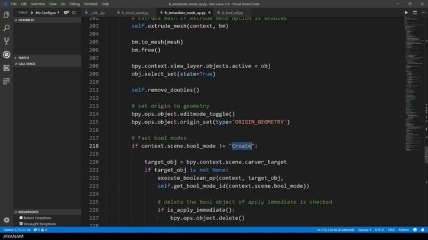Open the Source Control view
The height and width of the screenshot is (240, 428).
7,41
